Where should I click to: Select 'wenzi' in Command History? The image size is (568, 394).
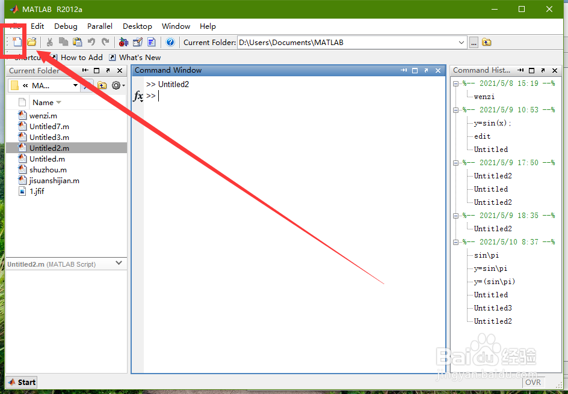click(x=484, y=97)
